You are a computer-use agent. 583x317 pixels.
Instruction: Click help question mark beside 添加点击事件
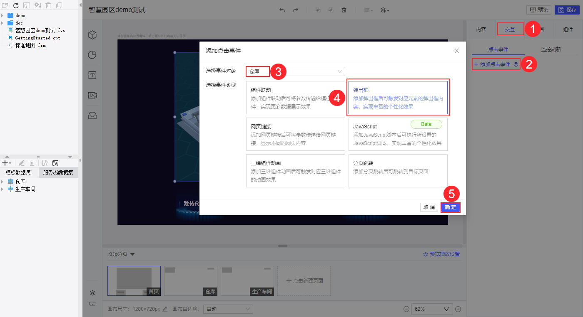[516, 64]
